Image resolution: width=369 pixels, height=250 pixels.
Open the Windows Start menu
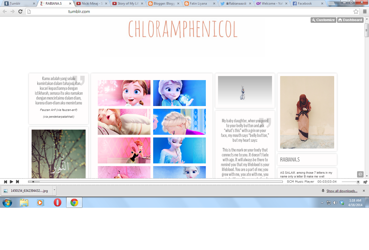coord(7,202)
